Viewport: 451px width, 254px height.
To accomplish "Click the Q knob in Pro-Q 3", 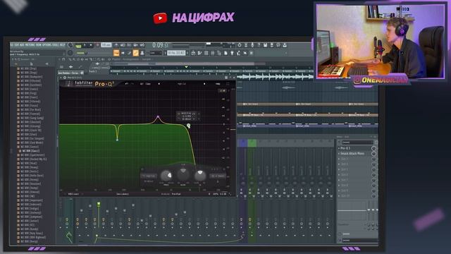I will (200, 176).
